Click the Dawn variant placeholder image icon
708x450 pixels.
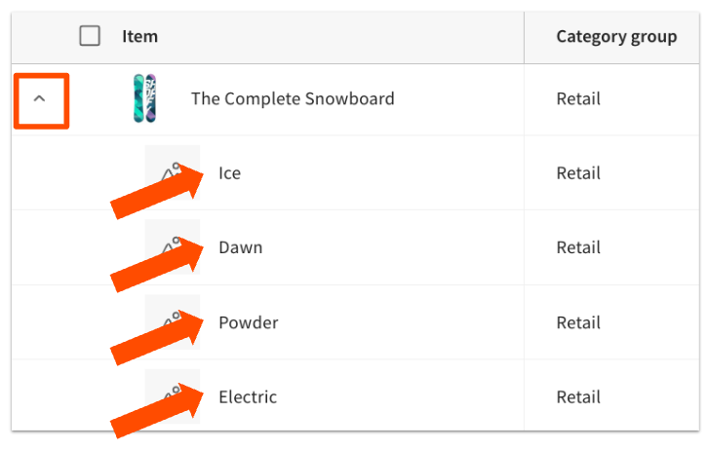pyautogui.click(x=173, y=246)
